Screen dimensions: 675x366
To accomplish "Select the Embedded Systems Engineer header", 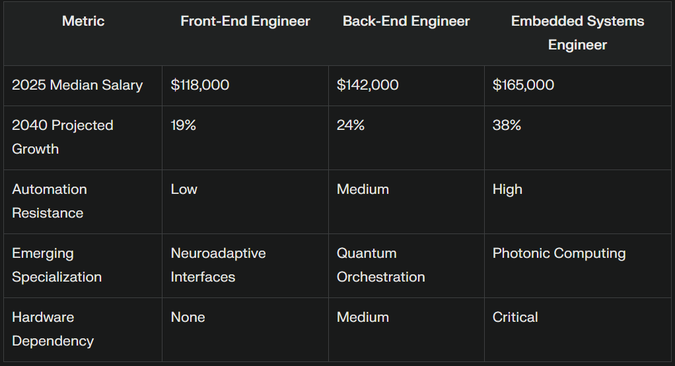I will [x=578, y=33].
